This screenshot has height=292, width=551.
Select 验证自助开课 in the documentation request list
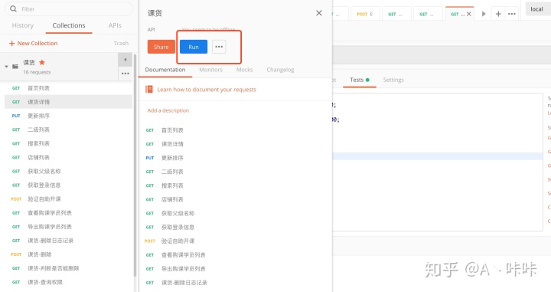coord(178,241)
